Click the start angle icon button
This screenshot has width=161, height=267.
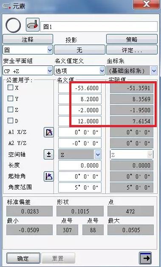[49, 176]
